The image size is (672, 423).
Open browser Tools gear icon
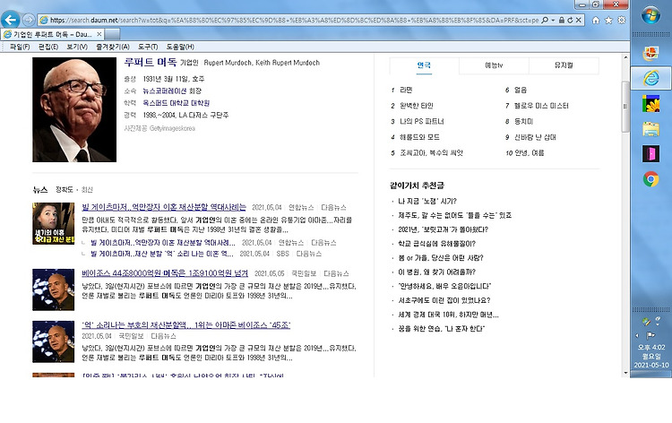point(622,20)
